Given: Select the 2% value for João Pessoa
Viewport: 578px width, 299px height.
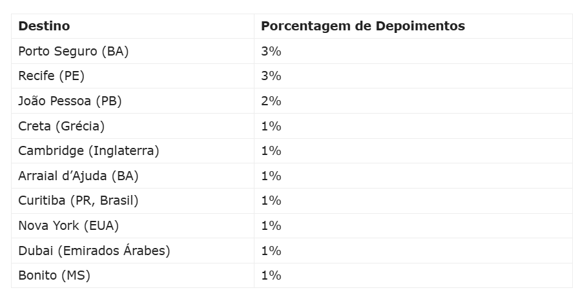Looking at the screenshot, I should point(271,101).
